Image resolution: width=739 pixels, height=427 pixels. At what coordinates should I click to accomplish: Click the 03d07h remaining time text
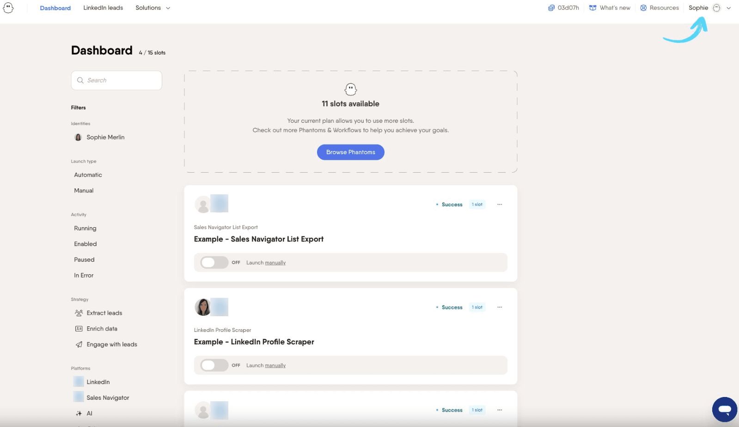click(x=568, y=8)
